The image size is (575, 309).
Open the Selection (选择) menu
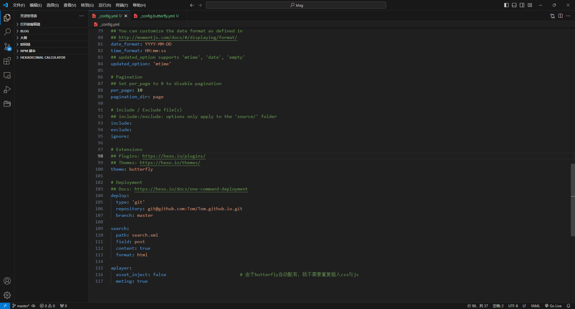click(53, 5)
